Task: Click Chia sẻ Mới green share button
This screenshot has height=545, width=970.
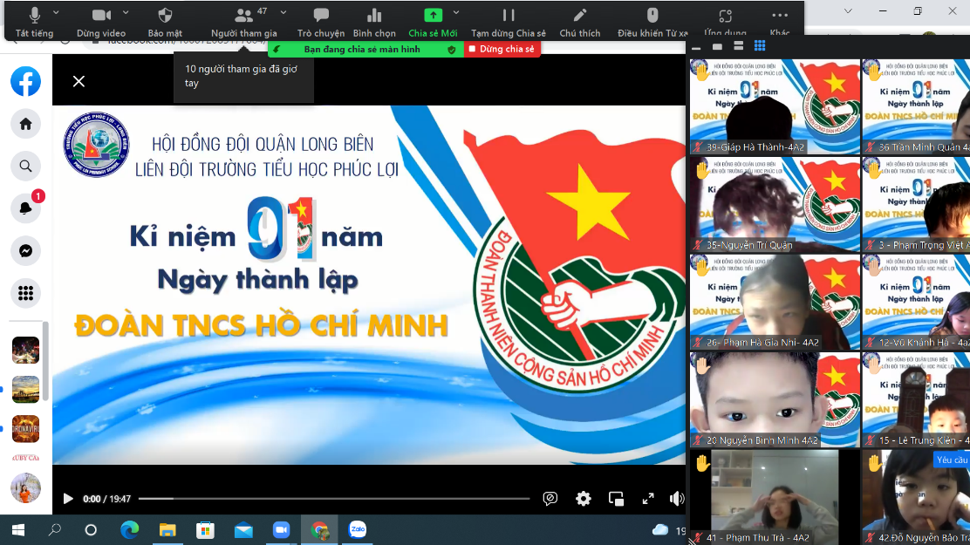Action: pyautogui.click(x=433, y=21)
